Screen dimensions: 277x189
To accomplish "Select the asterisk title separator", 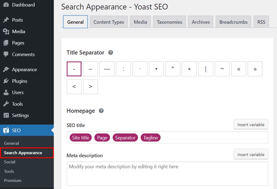I will coord(173,69).
